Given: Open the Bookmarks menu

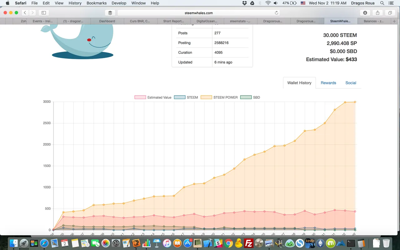Looking at the screenshot, I should tap(97, 3).
